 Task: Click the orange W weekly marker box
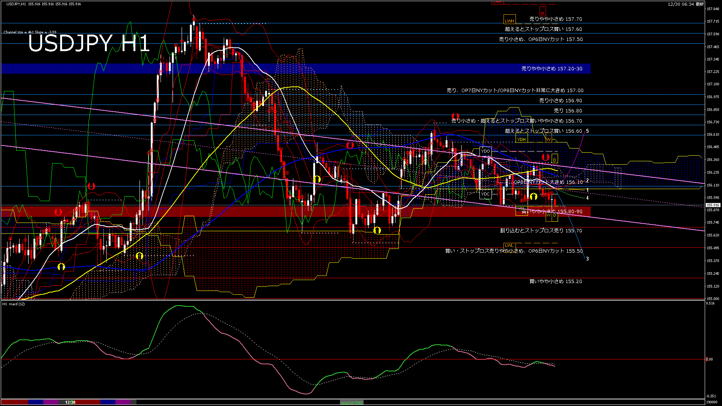(549, 139)
